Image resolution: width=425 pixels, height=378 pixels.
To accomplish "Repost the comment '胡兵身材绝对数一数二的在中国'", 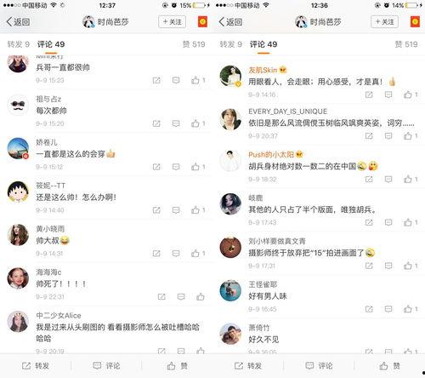I will (x=369, y=179).
